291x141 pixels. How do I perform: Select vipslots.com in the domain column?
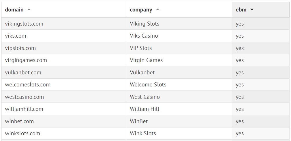pos(20,48)
